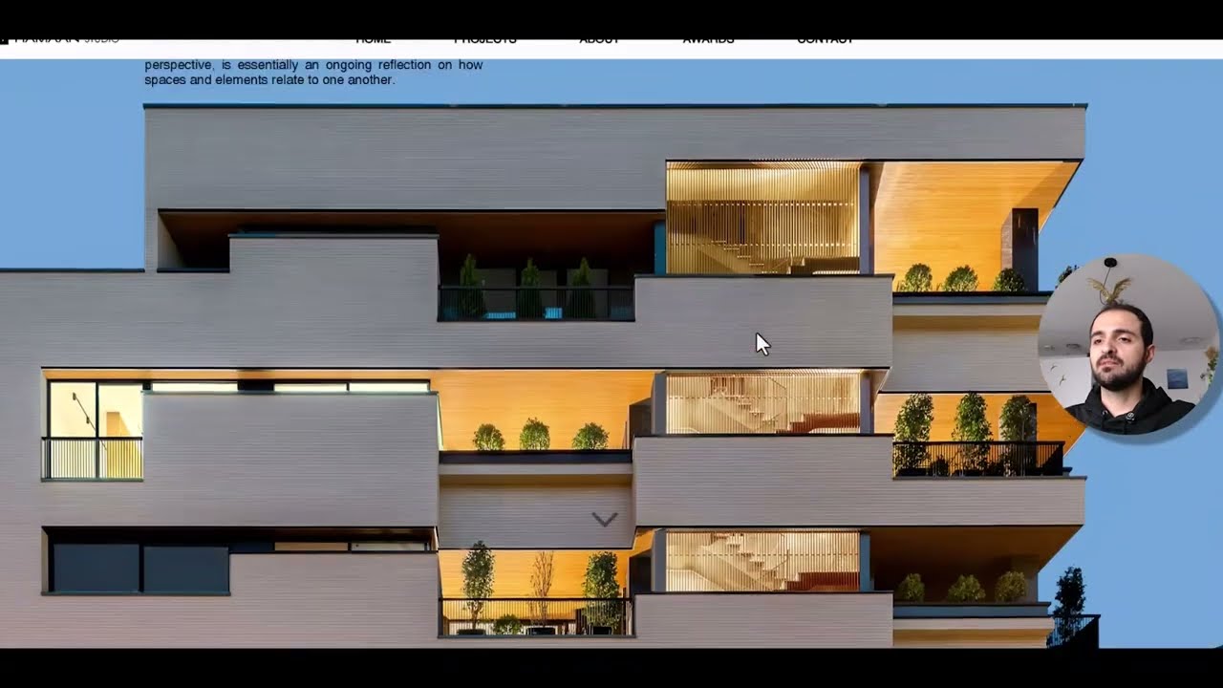Open the PROJECTS nav item
Screen dimensions: 1223x688
pos(485,41)
